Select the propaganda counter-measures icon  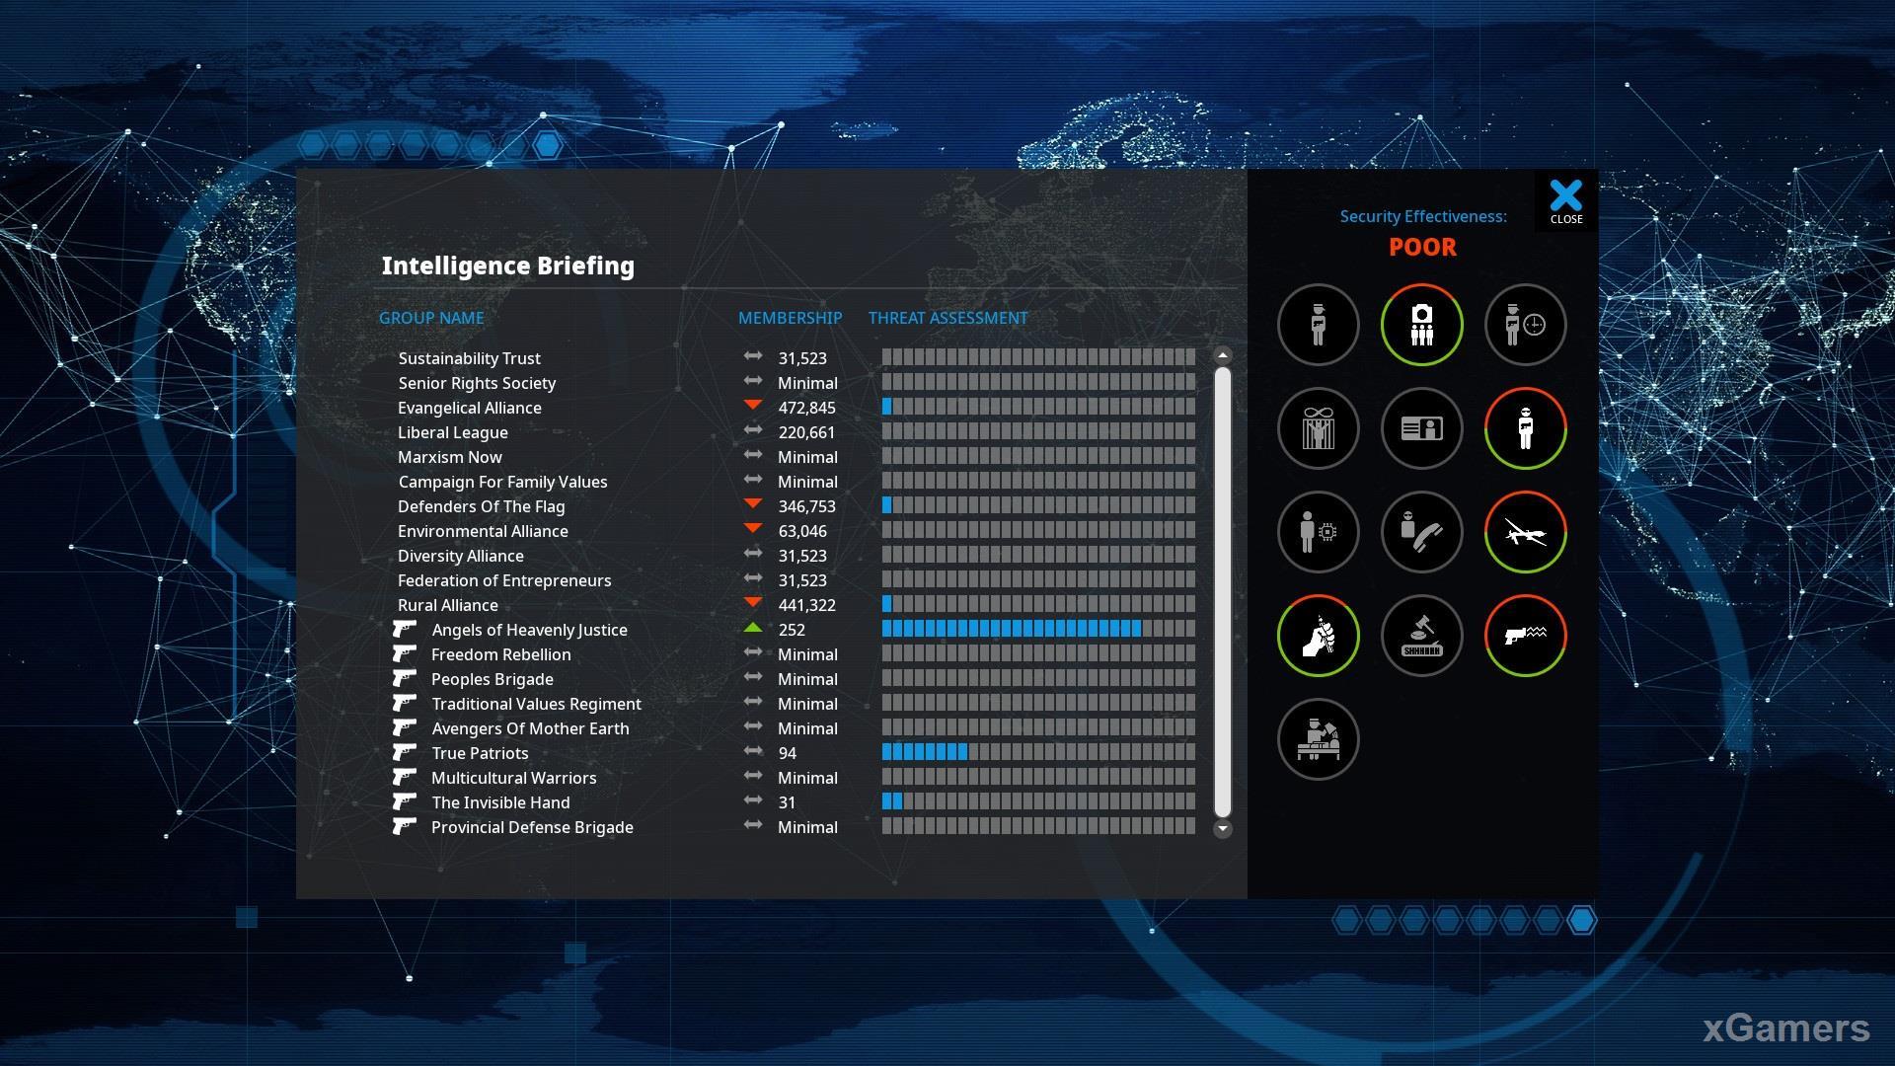point(1319,636)
